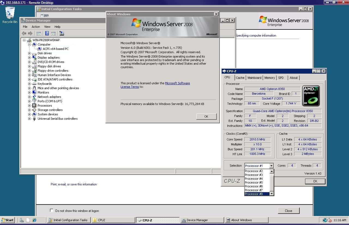Switch to Device Manager taskbar button
Screen dimensions: 349x225
pos(202,220)
